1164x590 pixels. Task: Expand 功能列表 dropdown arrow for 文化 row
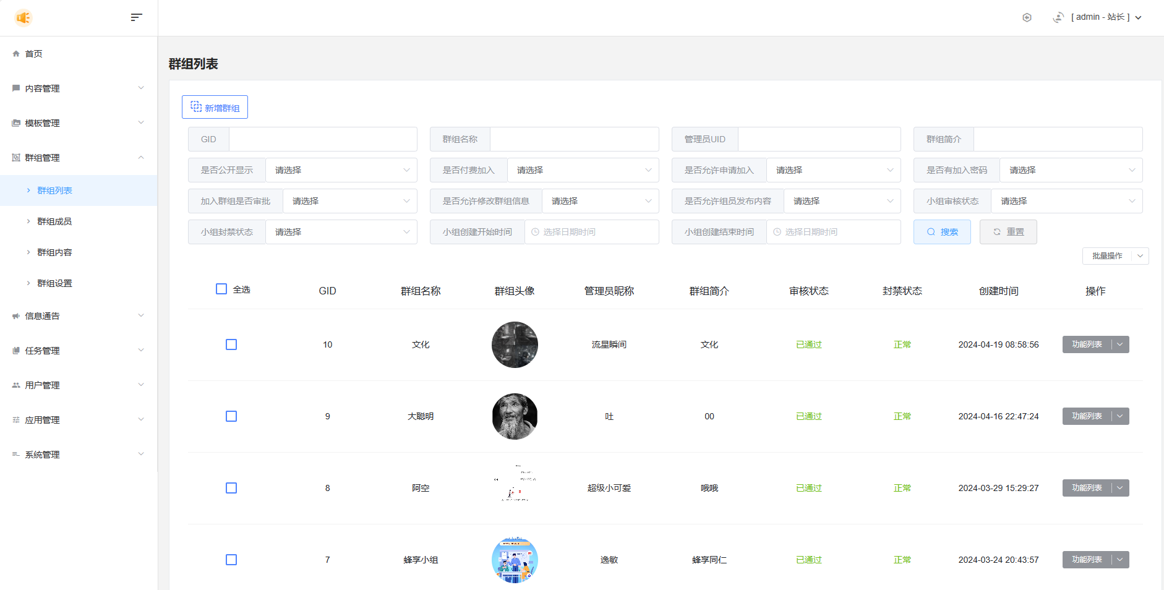click(x=1120, y=344)
